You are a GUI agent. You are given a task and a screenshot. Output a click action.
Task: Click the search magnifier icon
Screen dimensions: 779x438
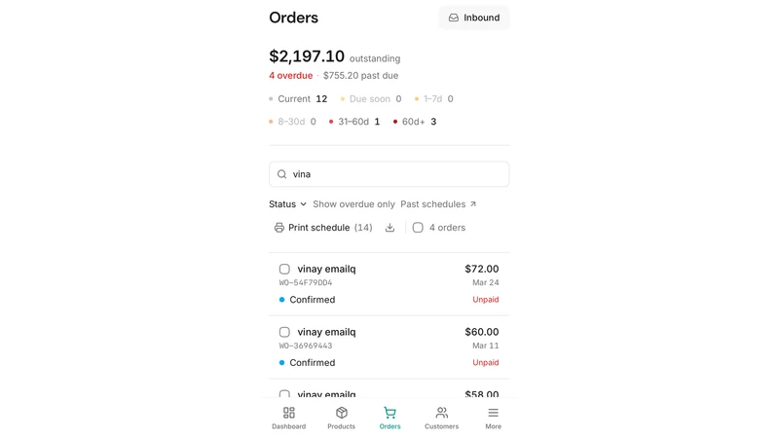pyautogui.click(x=281, y=174)
